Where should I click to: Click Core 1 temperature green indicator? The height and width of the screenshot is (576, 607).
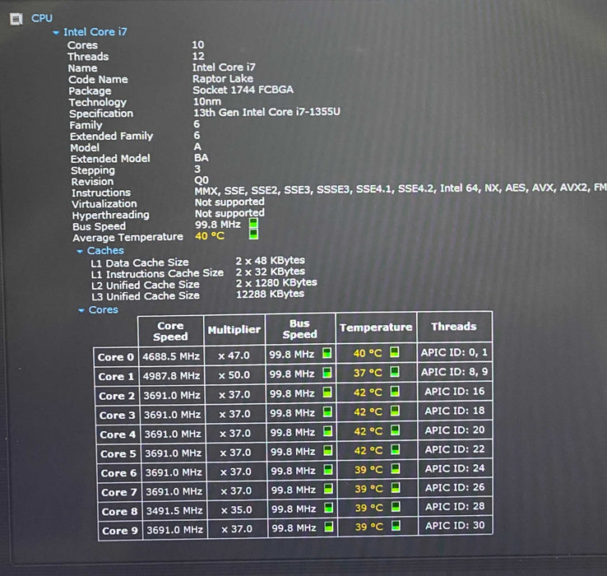pos(395,371)
